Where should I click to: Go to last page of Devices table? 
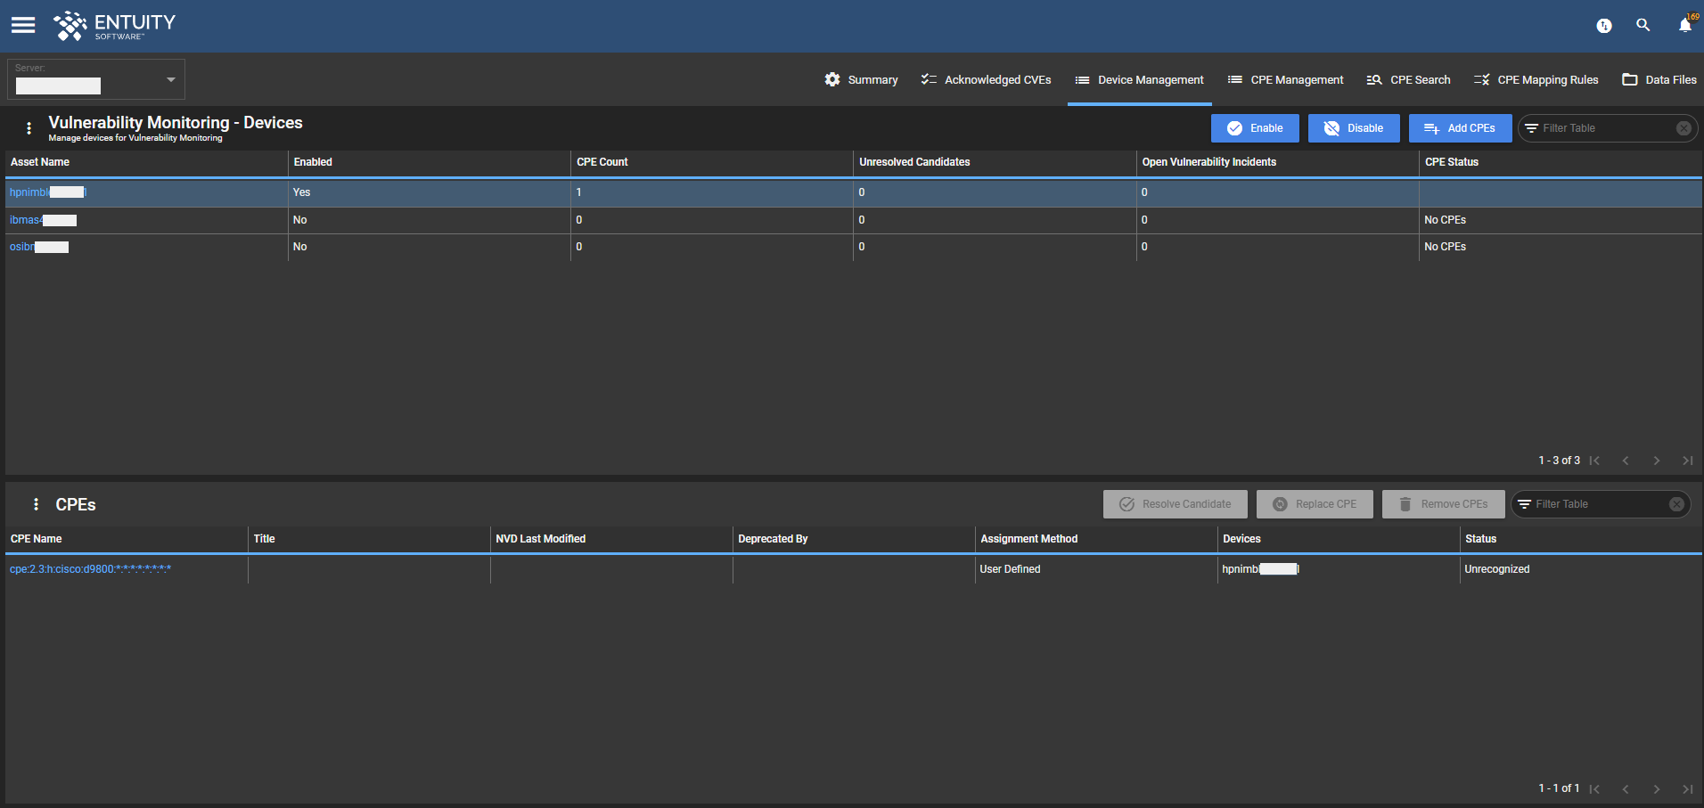(1687, 461)
